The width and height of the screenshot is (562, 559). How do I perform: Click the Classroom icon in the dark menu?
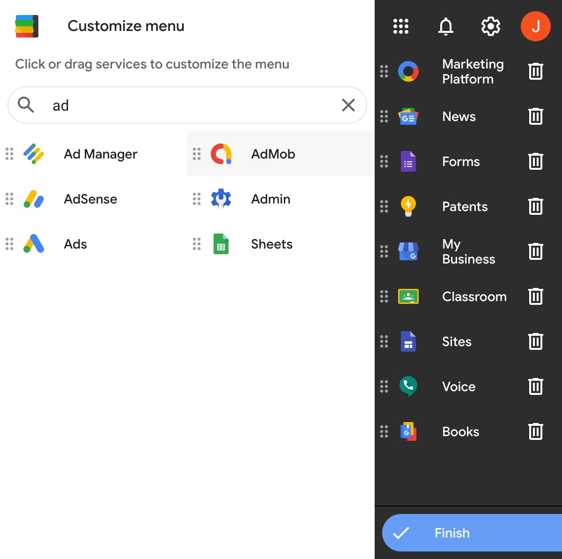point(408,296)
